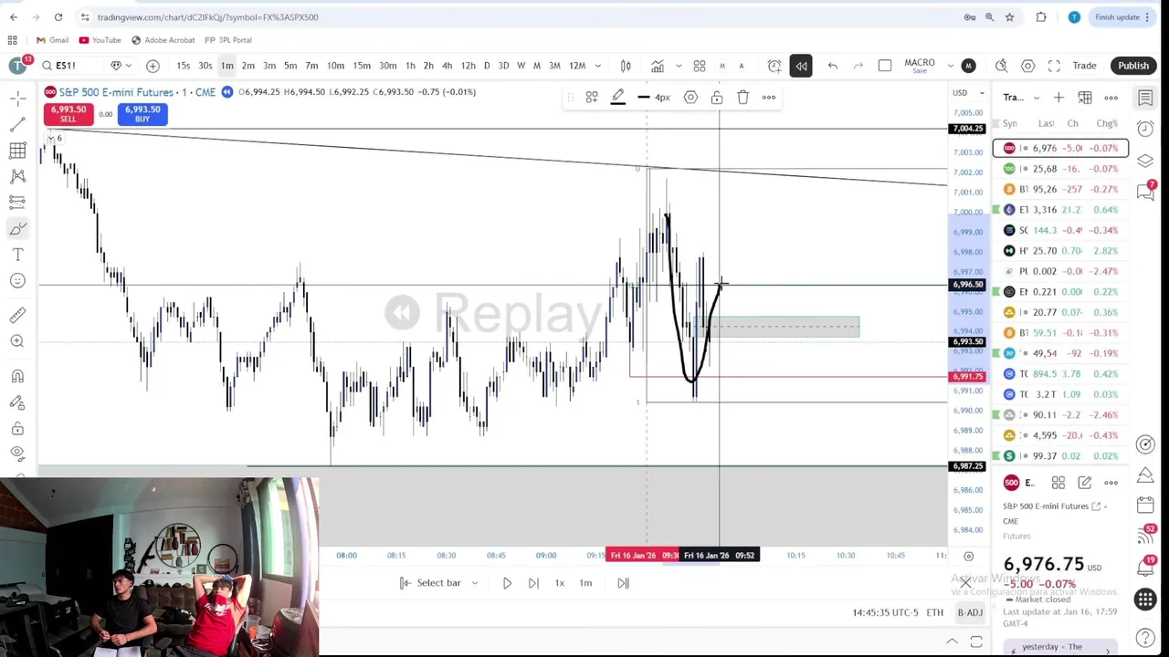Image resolution: width=1169 pixels, height=657 pixels.
Task: Click the blue BUY 6,993.50 button
Action: click(x=142, y=114)
